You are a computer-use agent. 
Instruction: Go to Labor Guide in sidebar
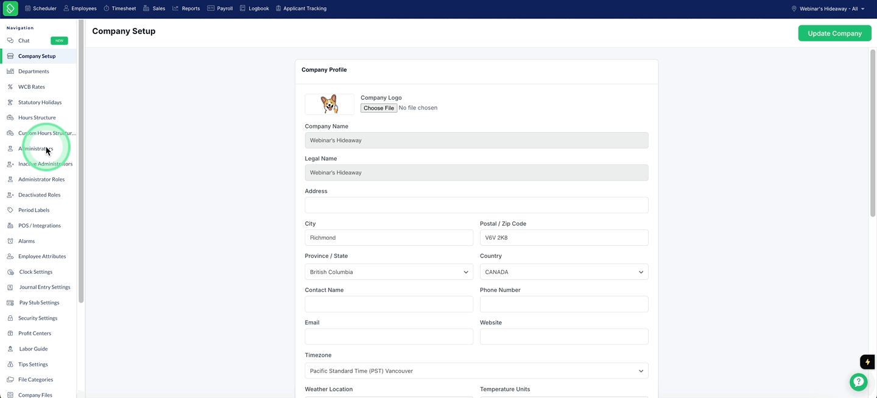coord(33,349)
